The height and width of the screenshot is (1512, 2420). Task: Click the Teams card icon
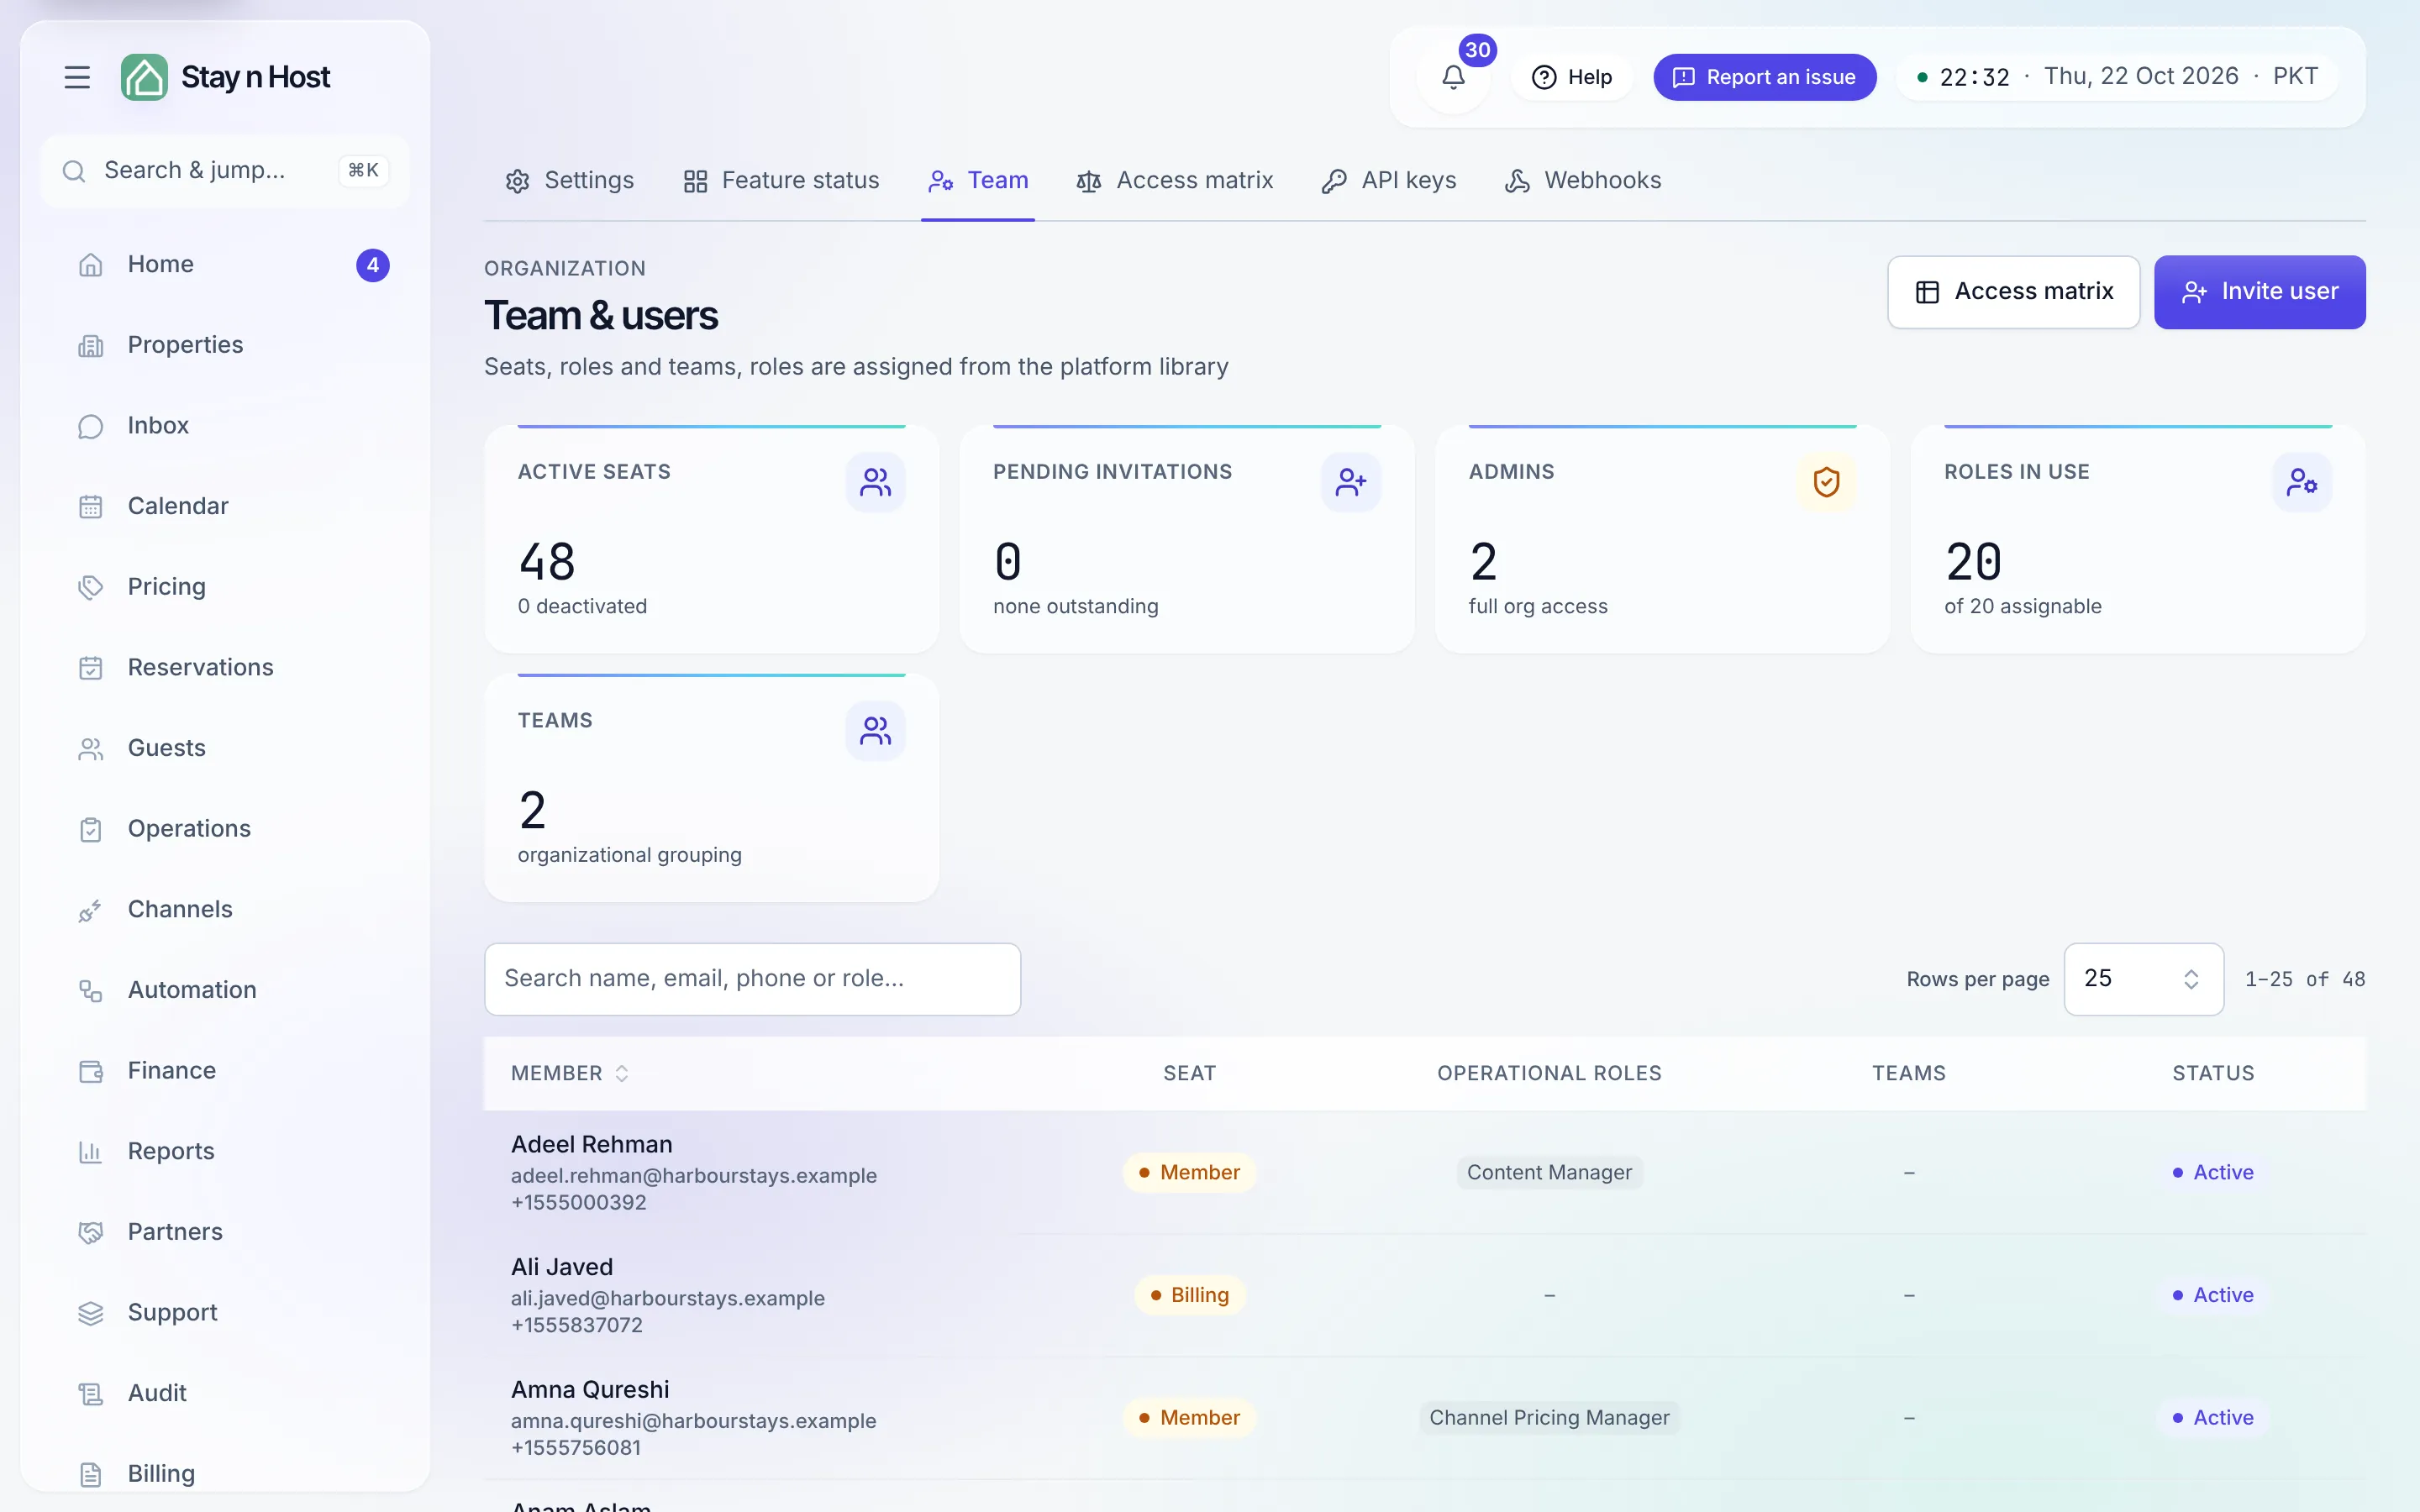pos(875,731)
